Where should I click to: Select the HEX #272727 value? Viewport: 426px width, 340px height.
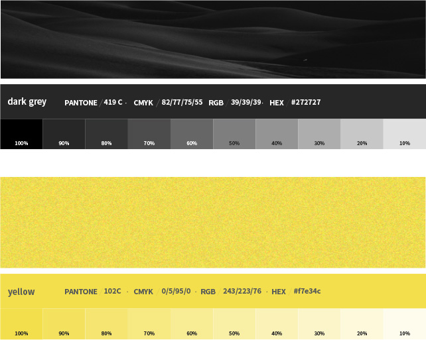[305, 103]
